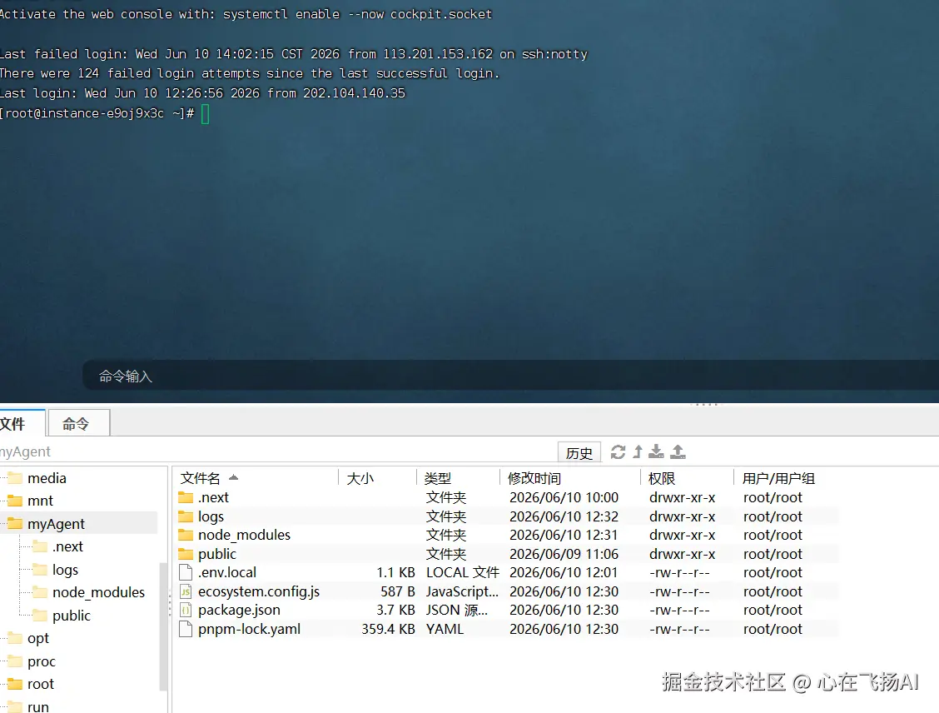
Task: Select the .next folder icon in file list
Action: [x=186, y=497]
